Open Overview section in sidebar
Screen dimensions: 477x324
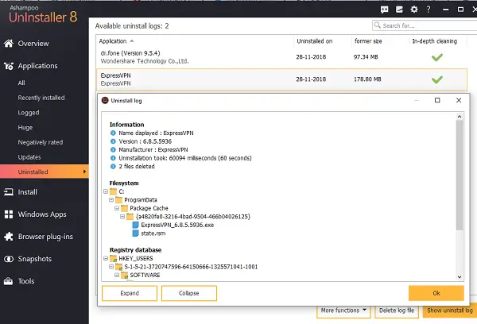[x=33, y=44]
